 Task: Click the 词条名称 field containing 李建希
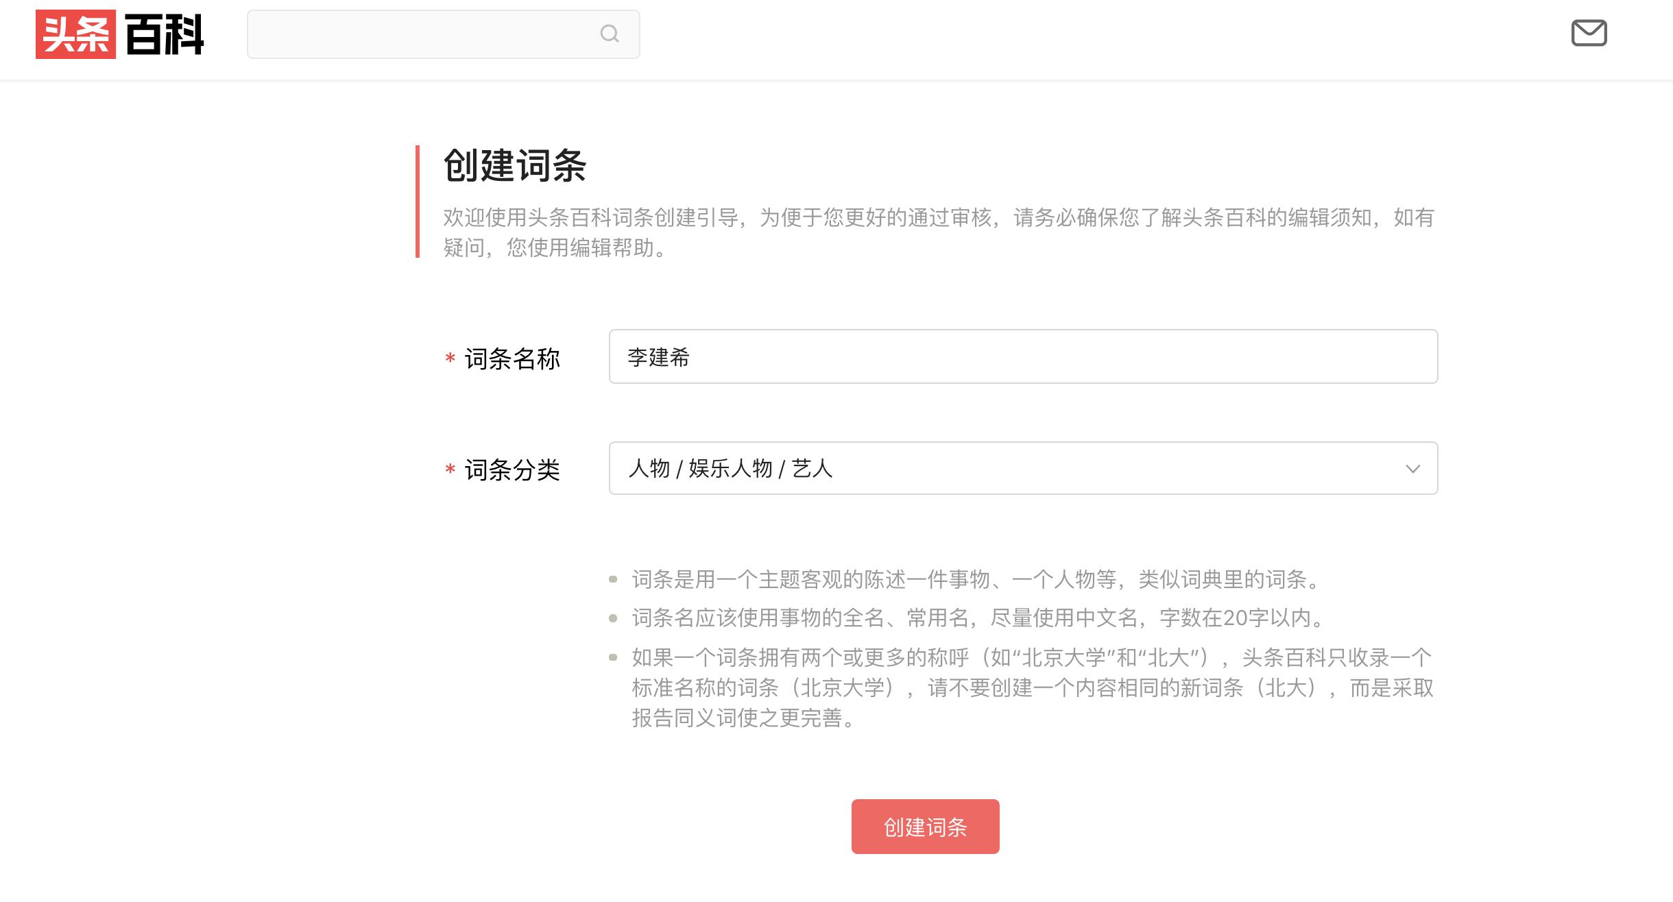1022,356
